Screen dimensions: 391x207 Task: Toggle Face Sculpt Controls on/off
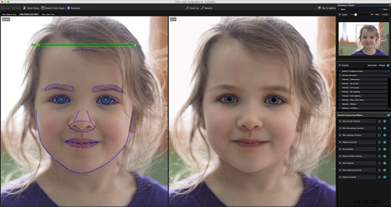tap(380, 121)
